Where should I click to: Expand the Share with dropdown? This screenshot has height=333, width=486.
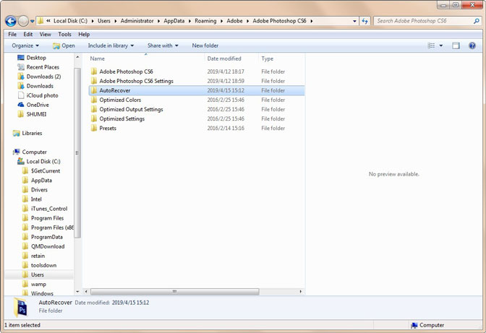pyautogui.click(x=163, y=46)
